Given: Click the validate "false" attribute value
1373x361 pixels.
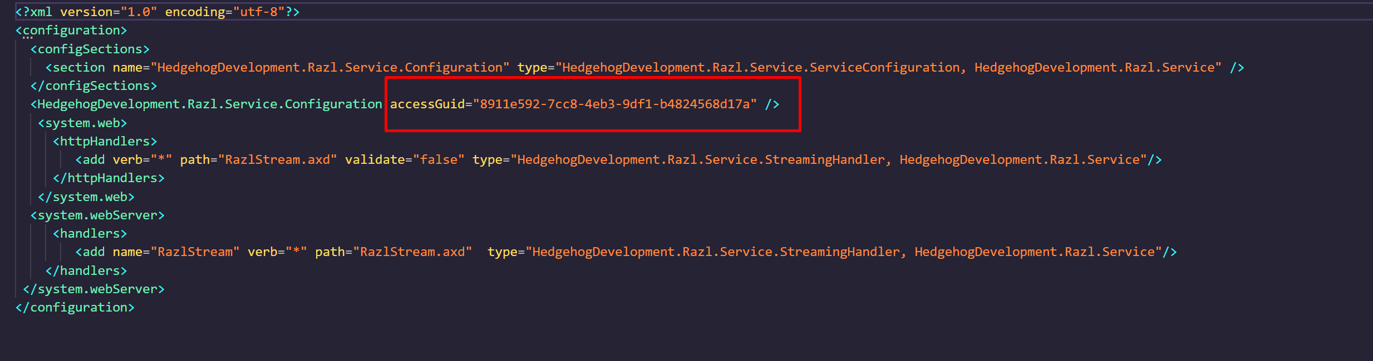Looking at the screenshot, I should tap(439, 159).
